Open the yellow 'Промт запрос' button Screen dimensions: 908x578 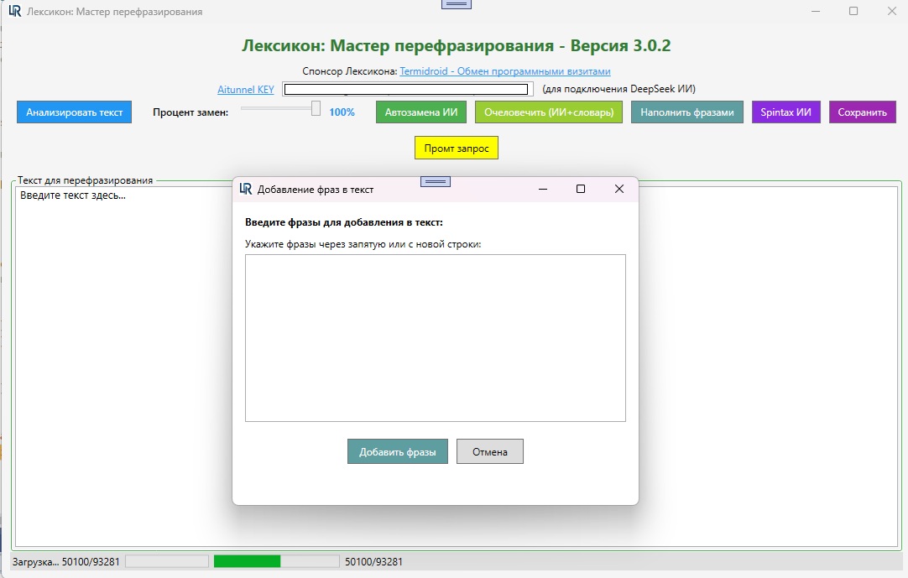pyautogui.click(x=457, y=148)
